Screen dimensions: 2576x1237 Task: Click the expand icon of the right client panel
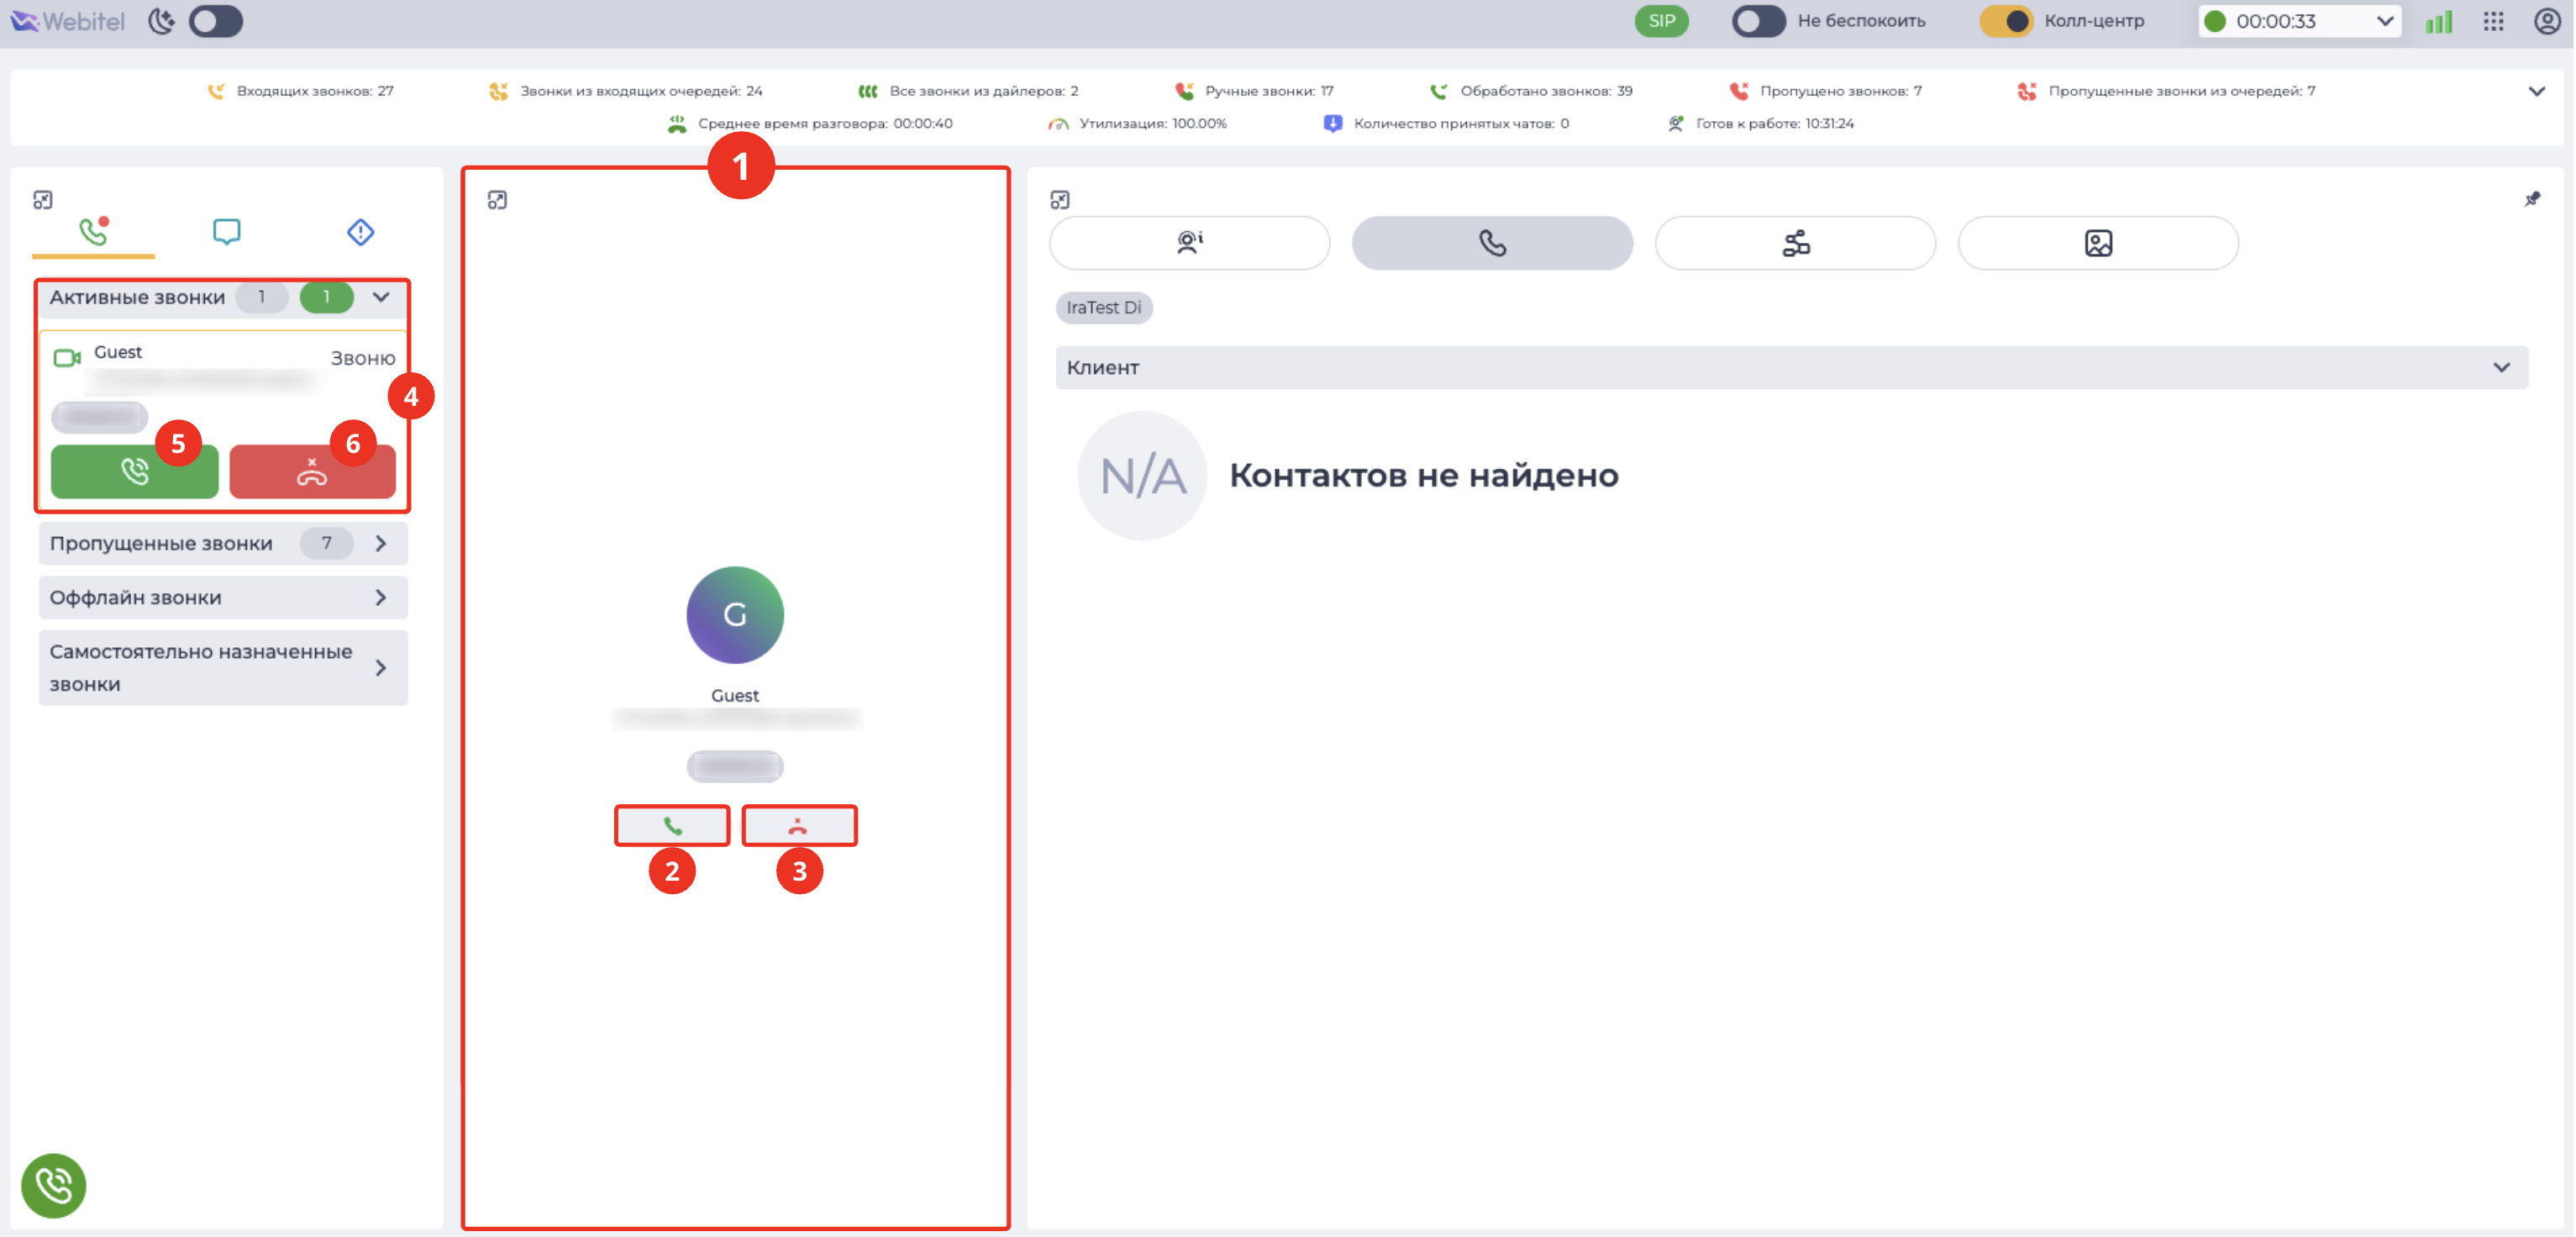(x=1060, y=200)
